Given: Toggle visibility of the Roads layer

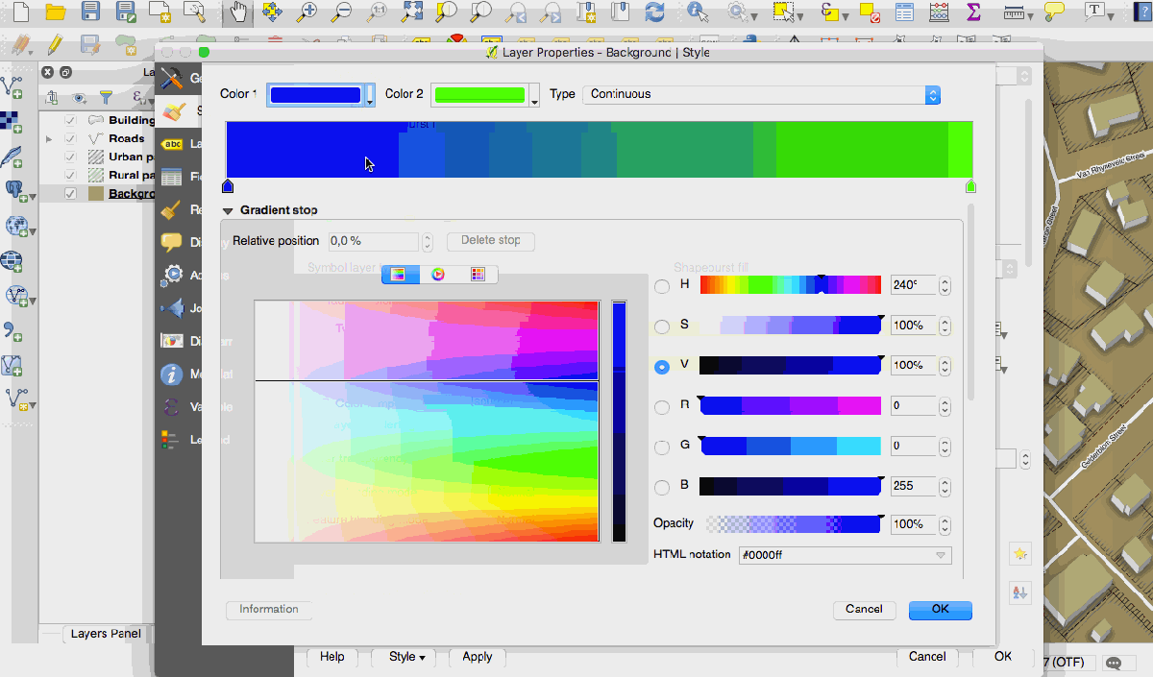Looking at the screenshot, I should click(x=70, y=138).
